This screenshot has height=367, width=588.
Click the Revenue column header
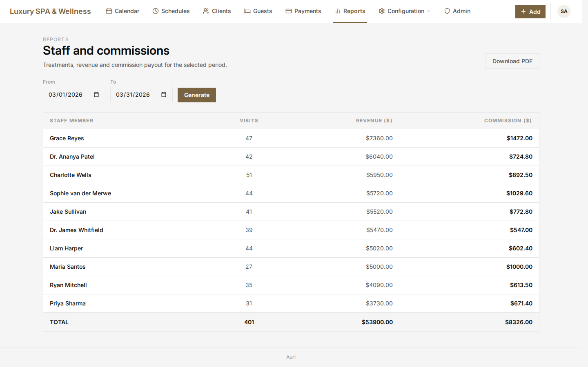[374, 121]
